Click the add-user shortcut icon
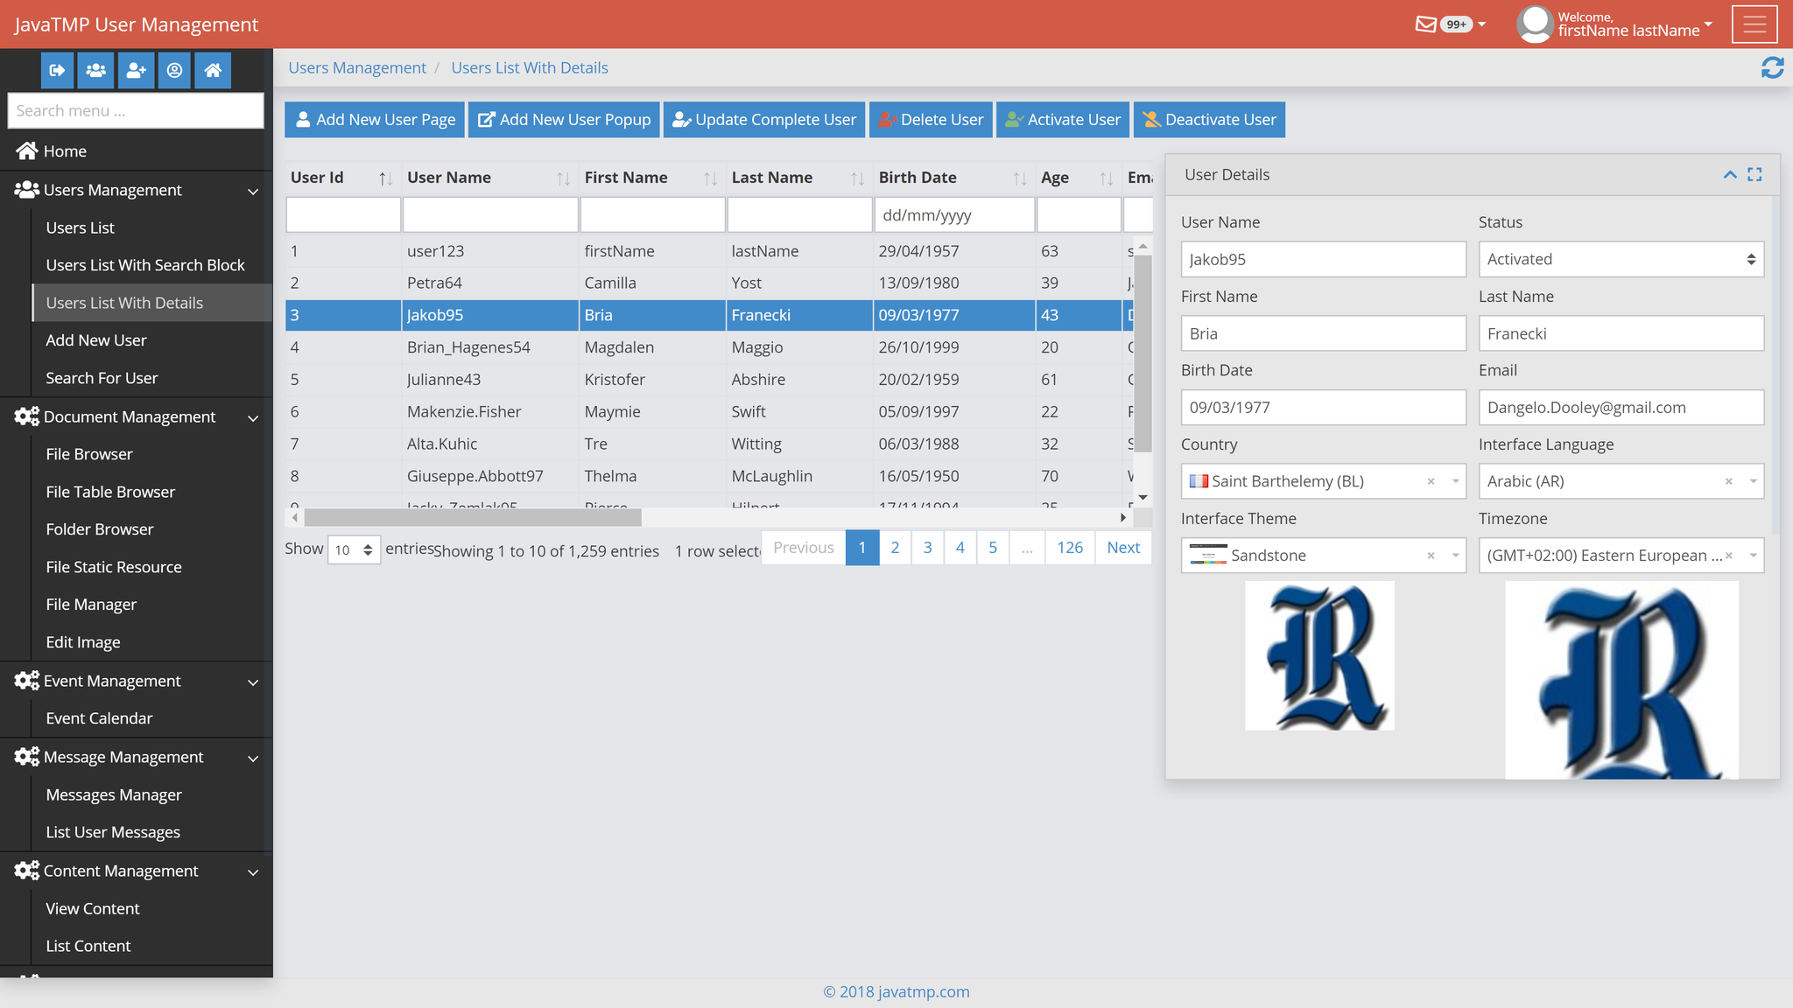1793x1008 pixels. click(x=136, y=71)
